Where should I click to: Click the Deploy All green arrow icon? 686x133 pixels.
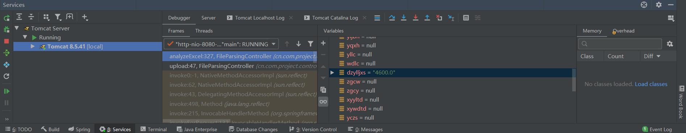tap(7, 53)
